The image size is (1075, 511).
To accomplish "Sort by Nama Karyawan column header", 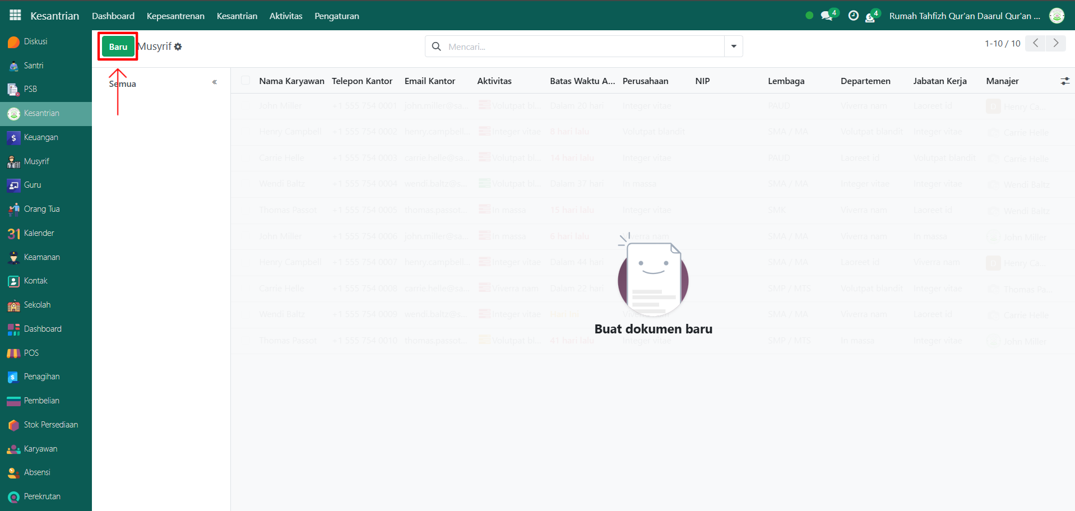I will point(291,81).
